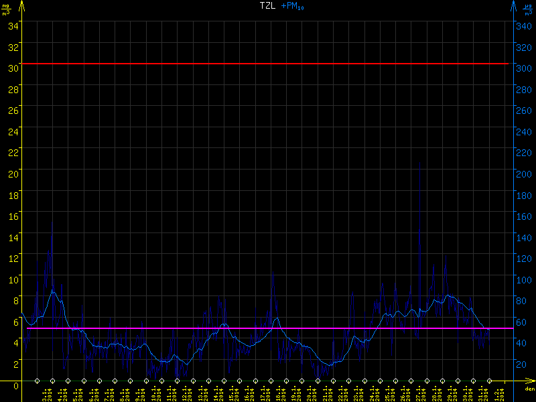Click the tallest dark blue PM10 spike's peak

pos(420,161)
